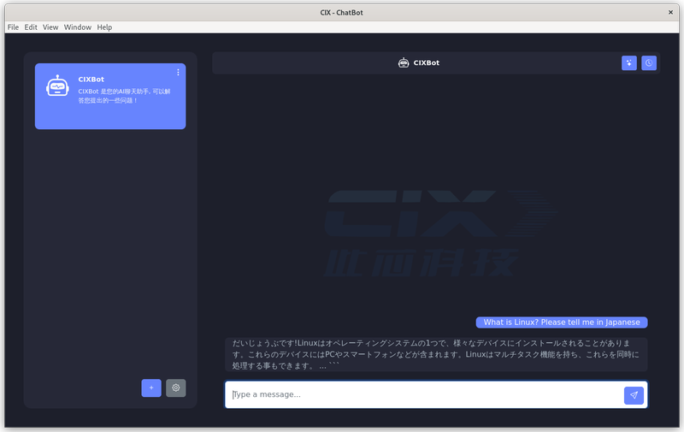This screenshot has height=432, width=684.
Task: Open the View menu
Action: pos(50,27)
